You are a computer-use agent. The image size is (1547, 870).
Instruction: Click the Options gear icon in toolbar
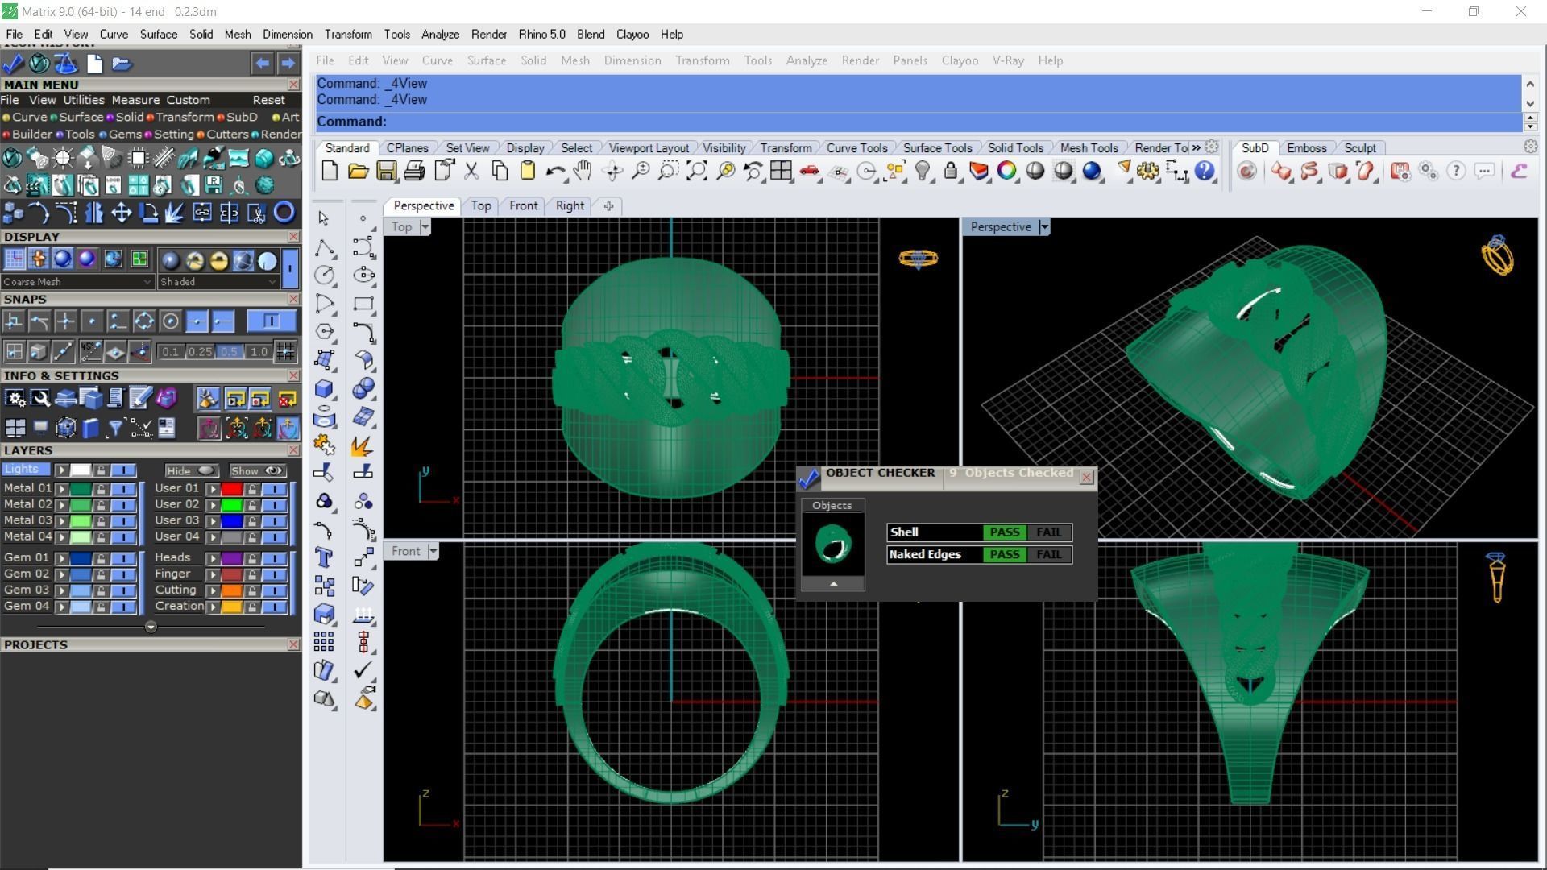point(1148,171)
